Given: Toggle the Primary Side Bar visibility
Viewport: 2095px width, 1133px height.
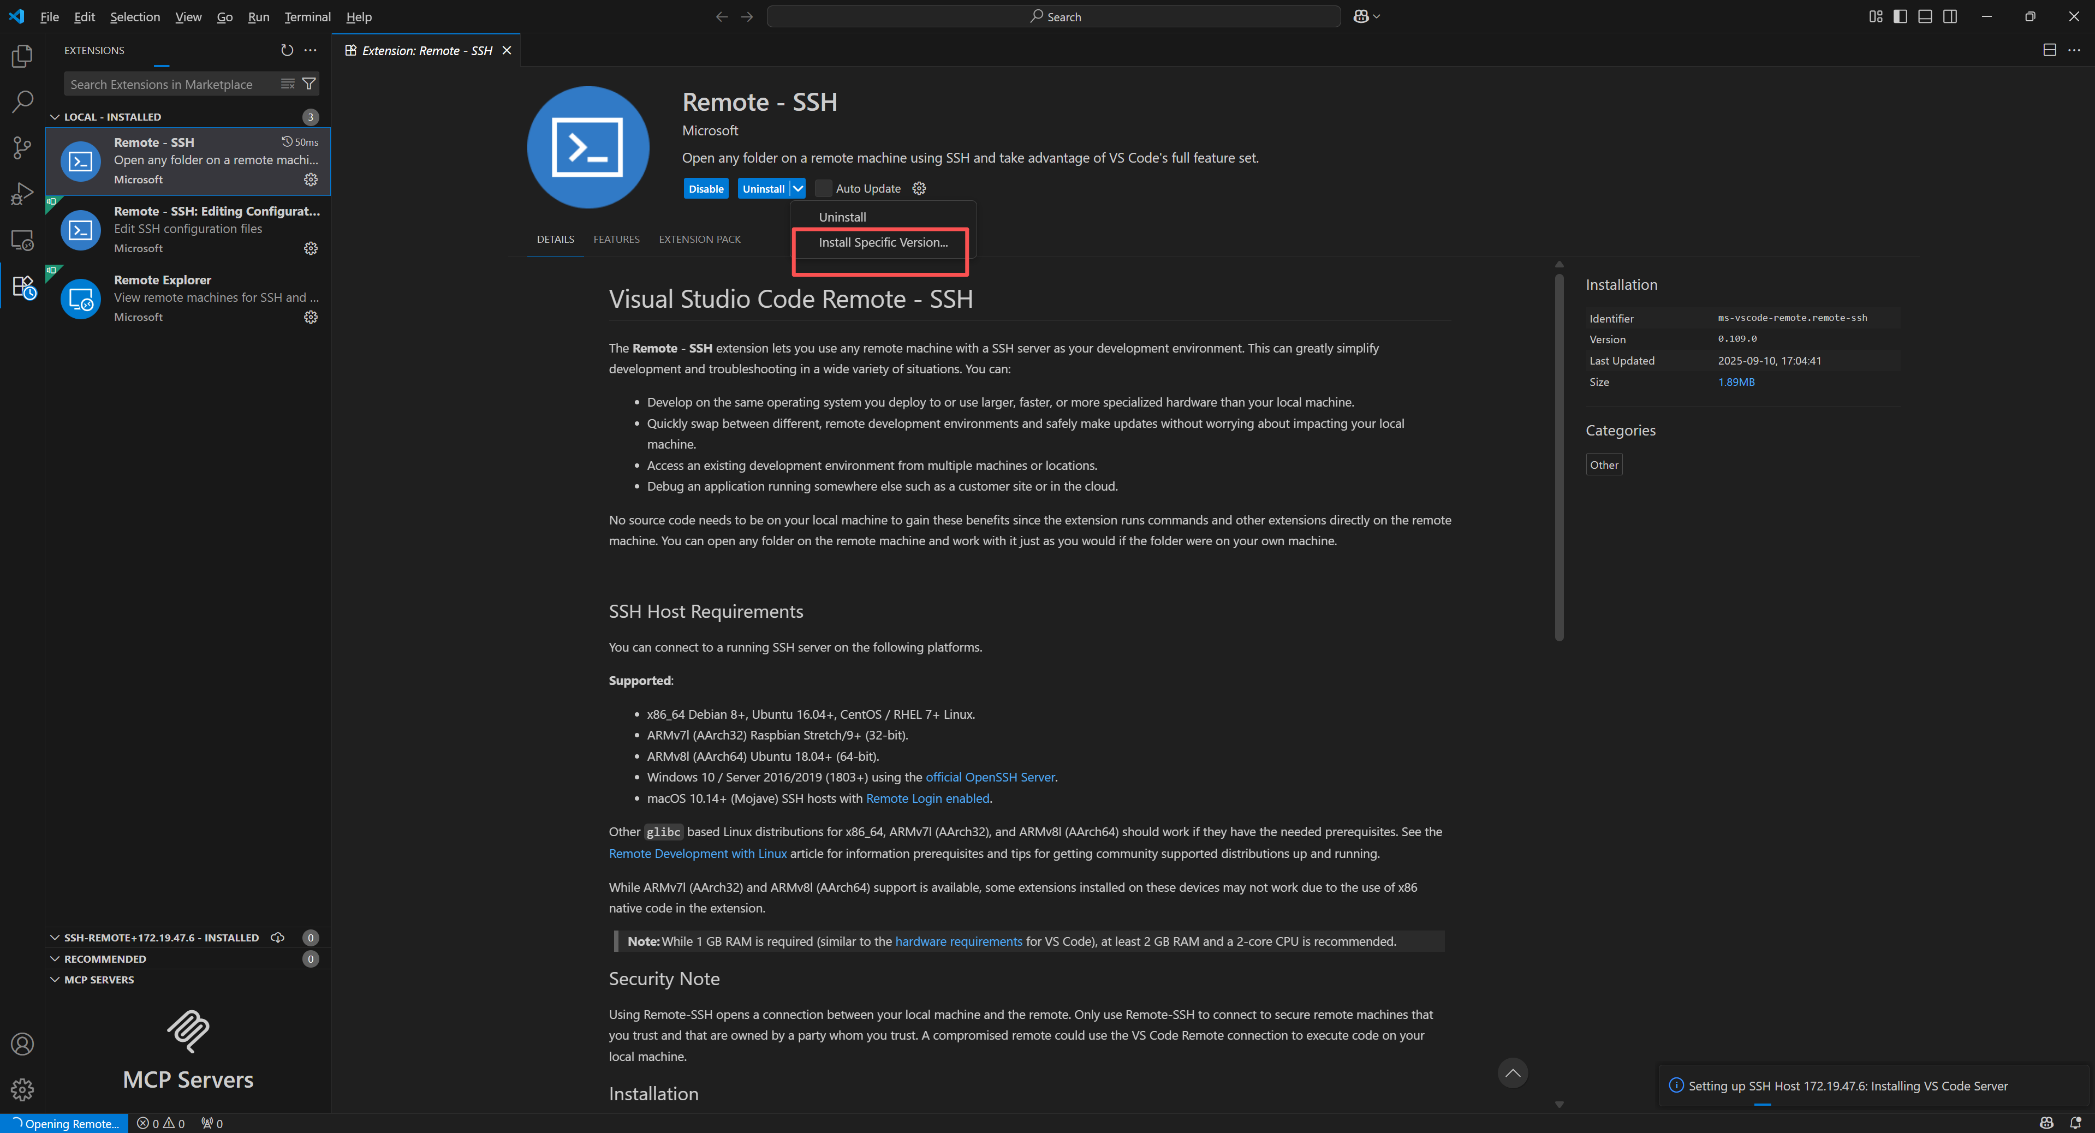Looking at the screenshot, I should (1900, 16).
